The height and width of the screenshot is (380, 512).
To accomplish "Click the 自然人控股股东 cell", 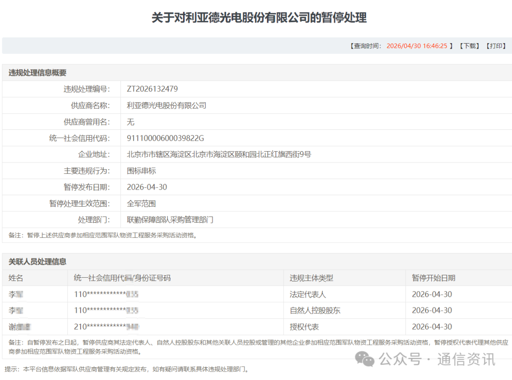I will click(x=315, y=310).
